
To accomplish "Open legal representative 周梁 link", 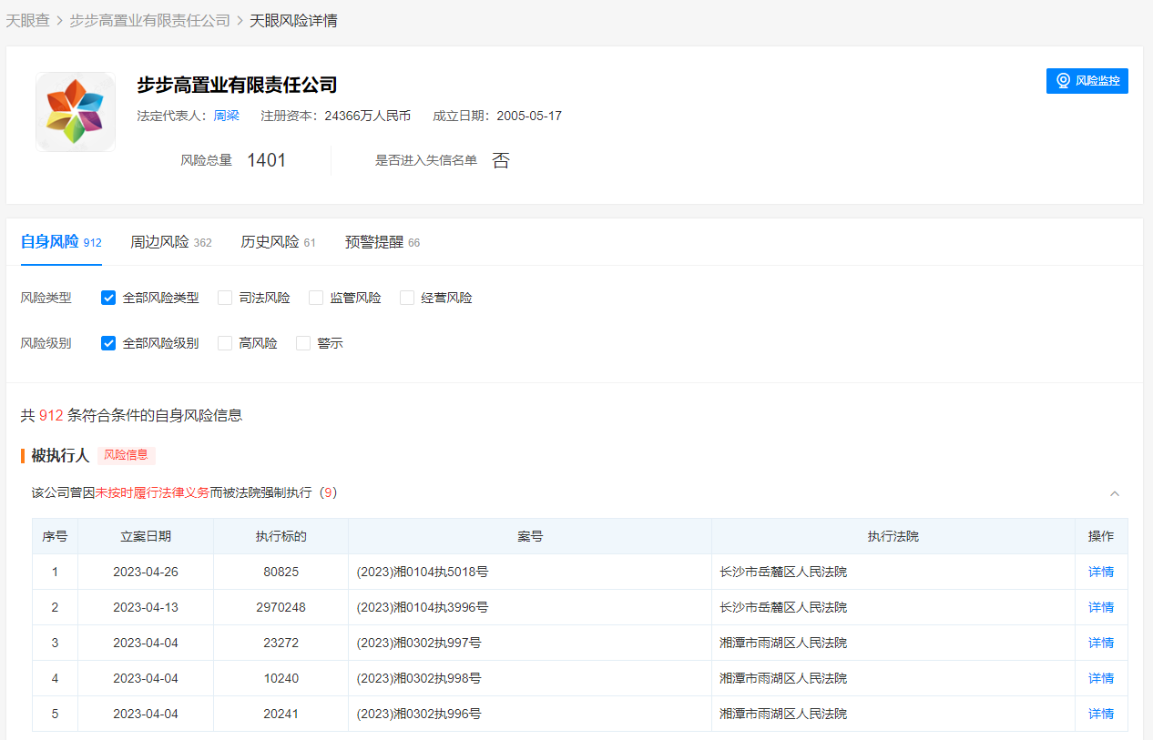I will 226,116.
